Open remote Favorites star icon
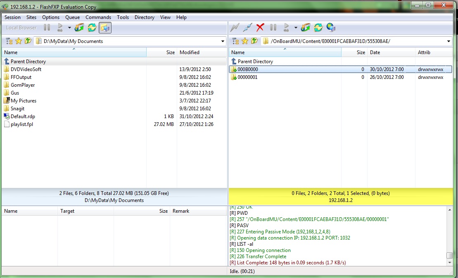This screenshot has width=458, height=278. click(245, 41)
